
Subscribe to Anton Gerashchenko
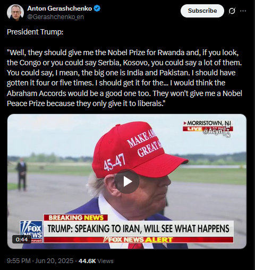pos(202,11)
